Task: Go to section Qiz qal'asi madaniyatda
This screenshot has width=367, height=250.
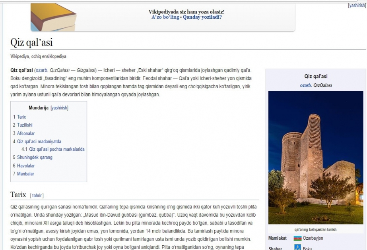Action: pos(39,142)
